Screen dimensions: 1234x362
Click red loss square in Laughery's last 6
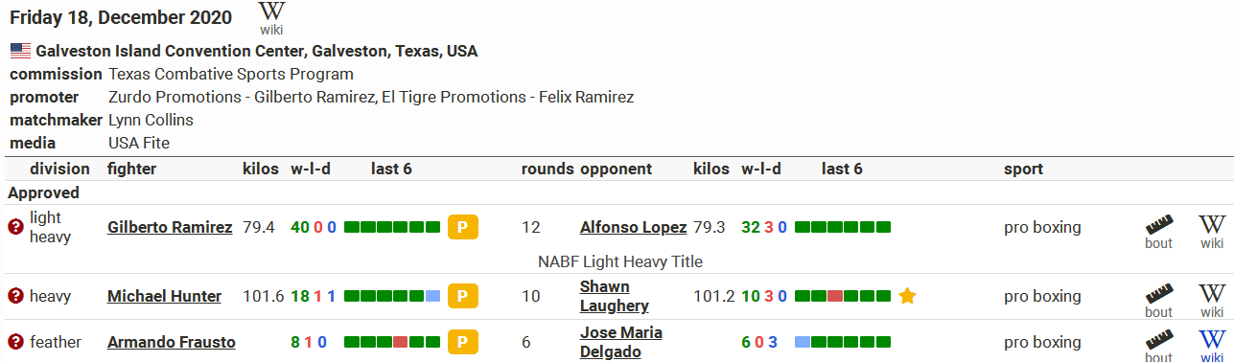(834, 297)
